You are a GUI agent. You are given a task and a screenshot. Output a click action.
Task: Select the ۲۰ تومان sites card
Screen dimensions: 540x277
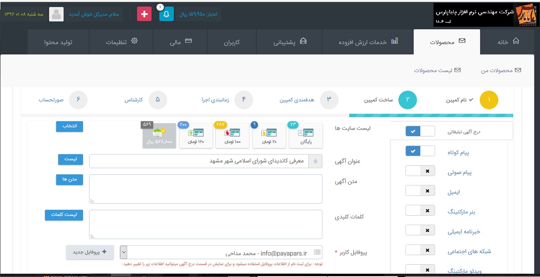(x=269, y=136)
